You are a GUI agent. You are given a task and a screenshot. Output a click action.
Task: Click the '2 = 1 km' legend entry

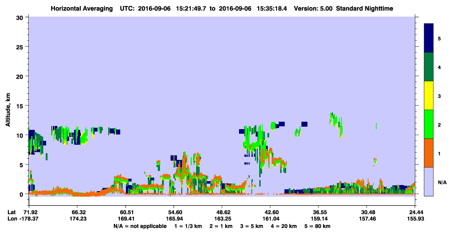[x=222, y=226]
